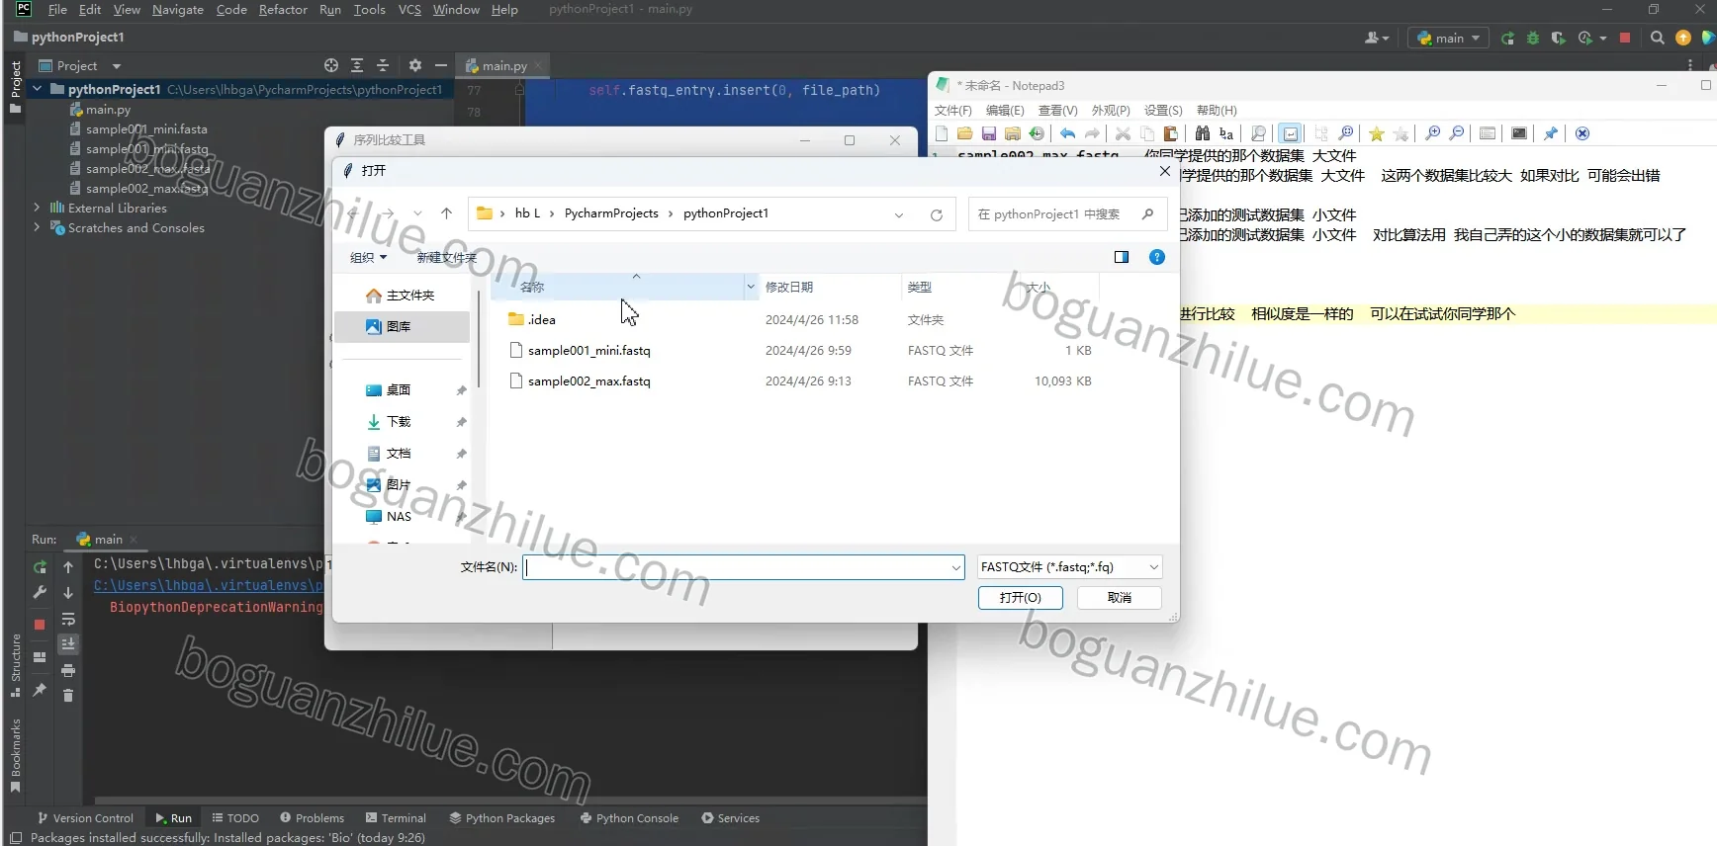1717x846 pixels.
Task: Toggle word wrap in Notepad3 toolbar
Action: [x=1290, y=133]
